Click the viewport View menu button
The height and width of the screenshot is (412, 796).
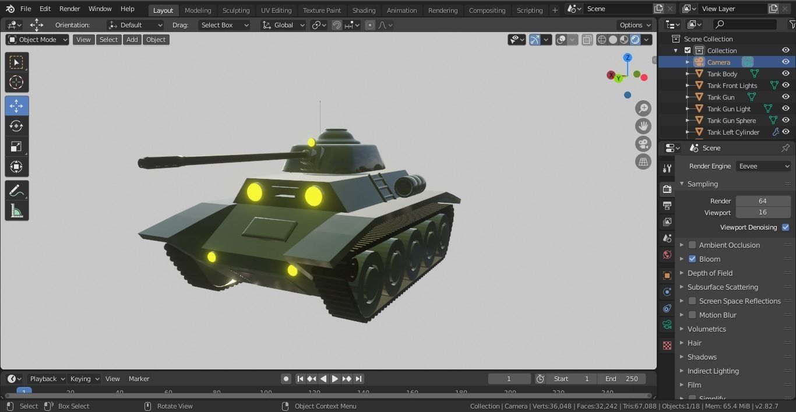point(83,40)
